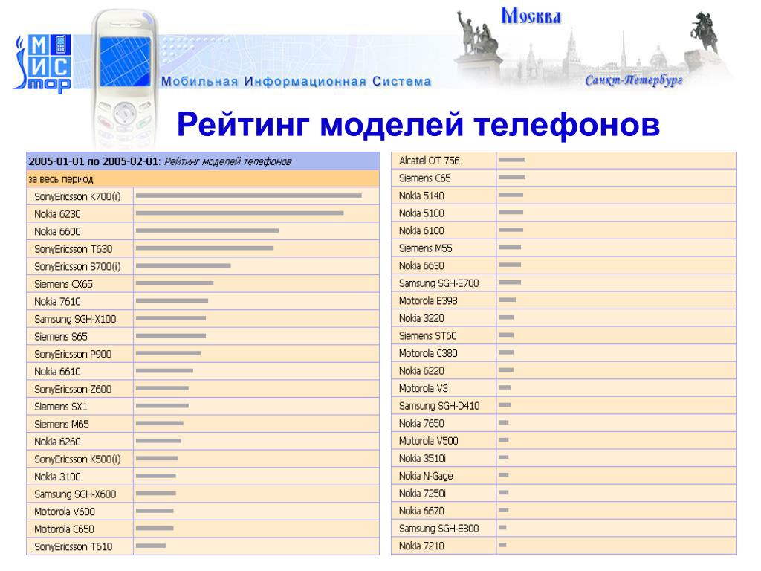Select the Alcatel OT 756 row label
The image size is (761, 571).
coord(429,161)
